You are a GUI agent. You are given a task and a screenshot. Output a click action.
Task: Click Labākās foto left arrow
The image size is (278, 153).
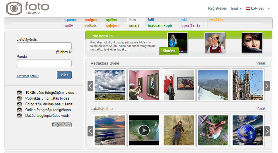coord(90,131)
